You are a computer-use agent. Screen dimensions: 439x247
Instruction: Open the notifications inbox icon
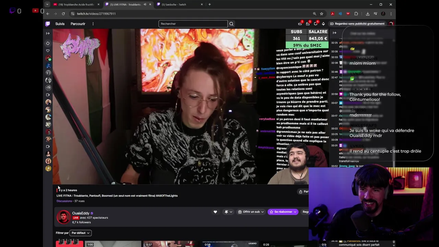tap(308, 24)
